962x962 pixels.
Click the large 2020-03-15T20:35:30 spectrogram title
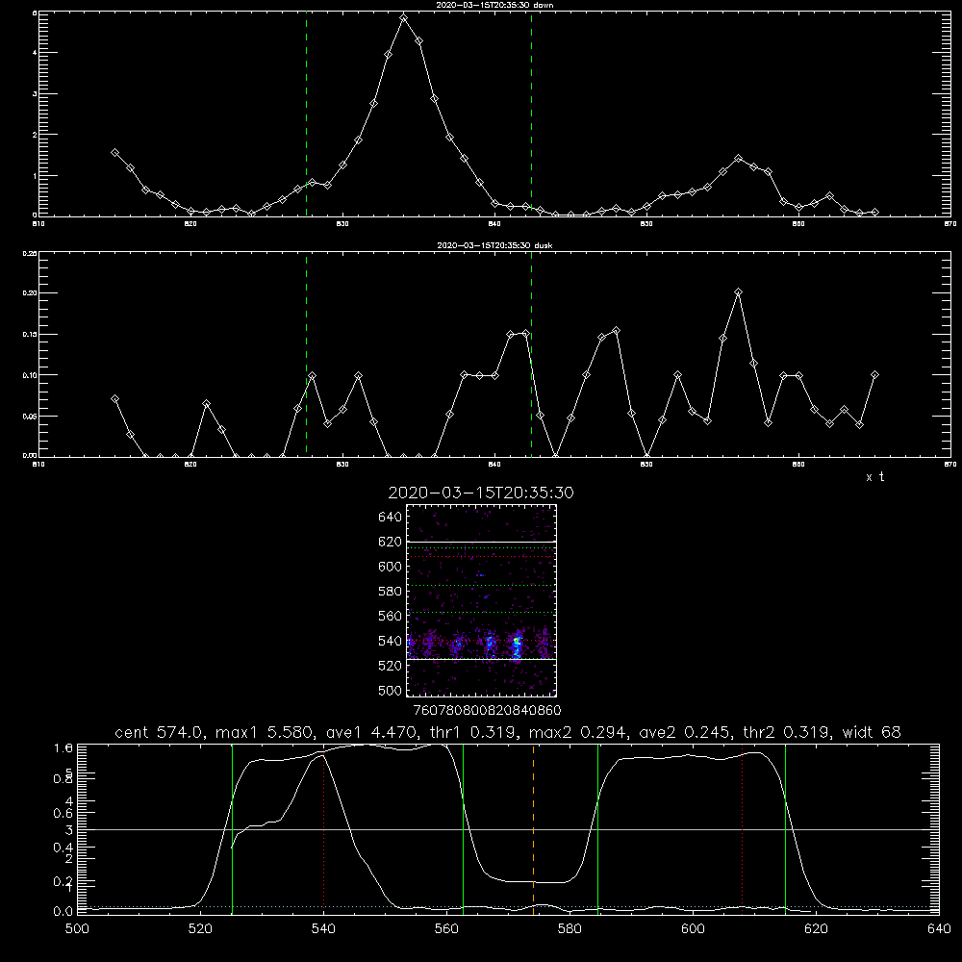tap(481, 493)
